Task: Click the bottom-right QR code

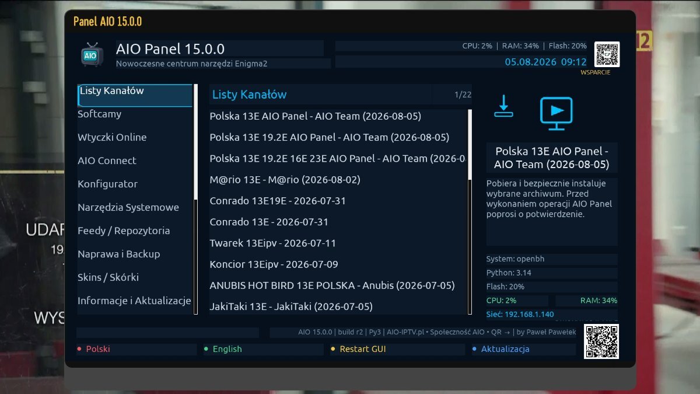Action: [x=601, y=341]
